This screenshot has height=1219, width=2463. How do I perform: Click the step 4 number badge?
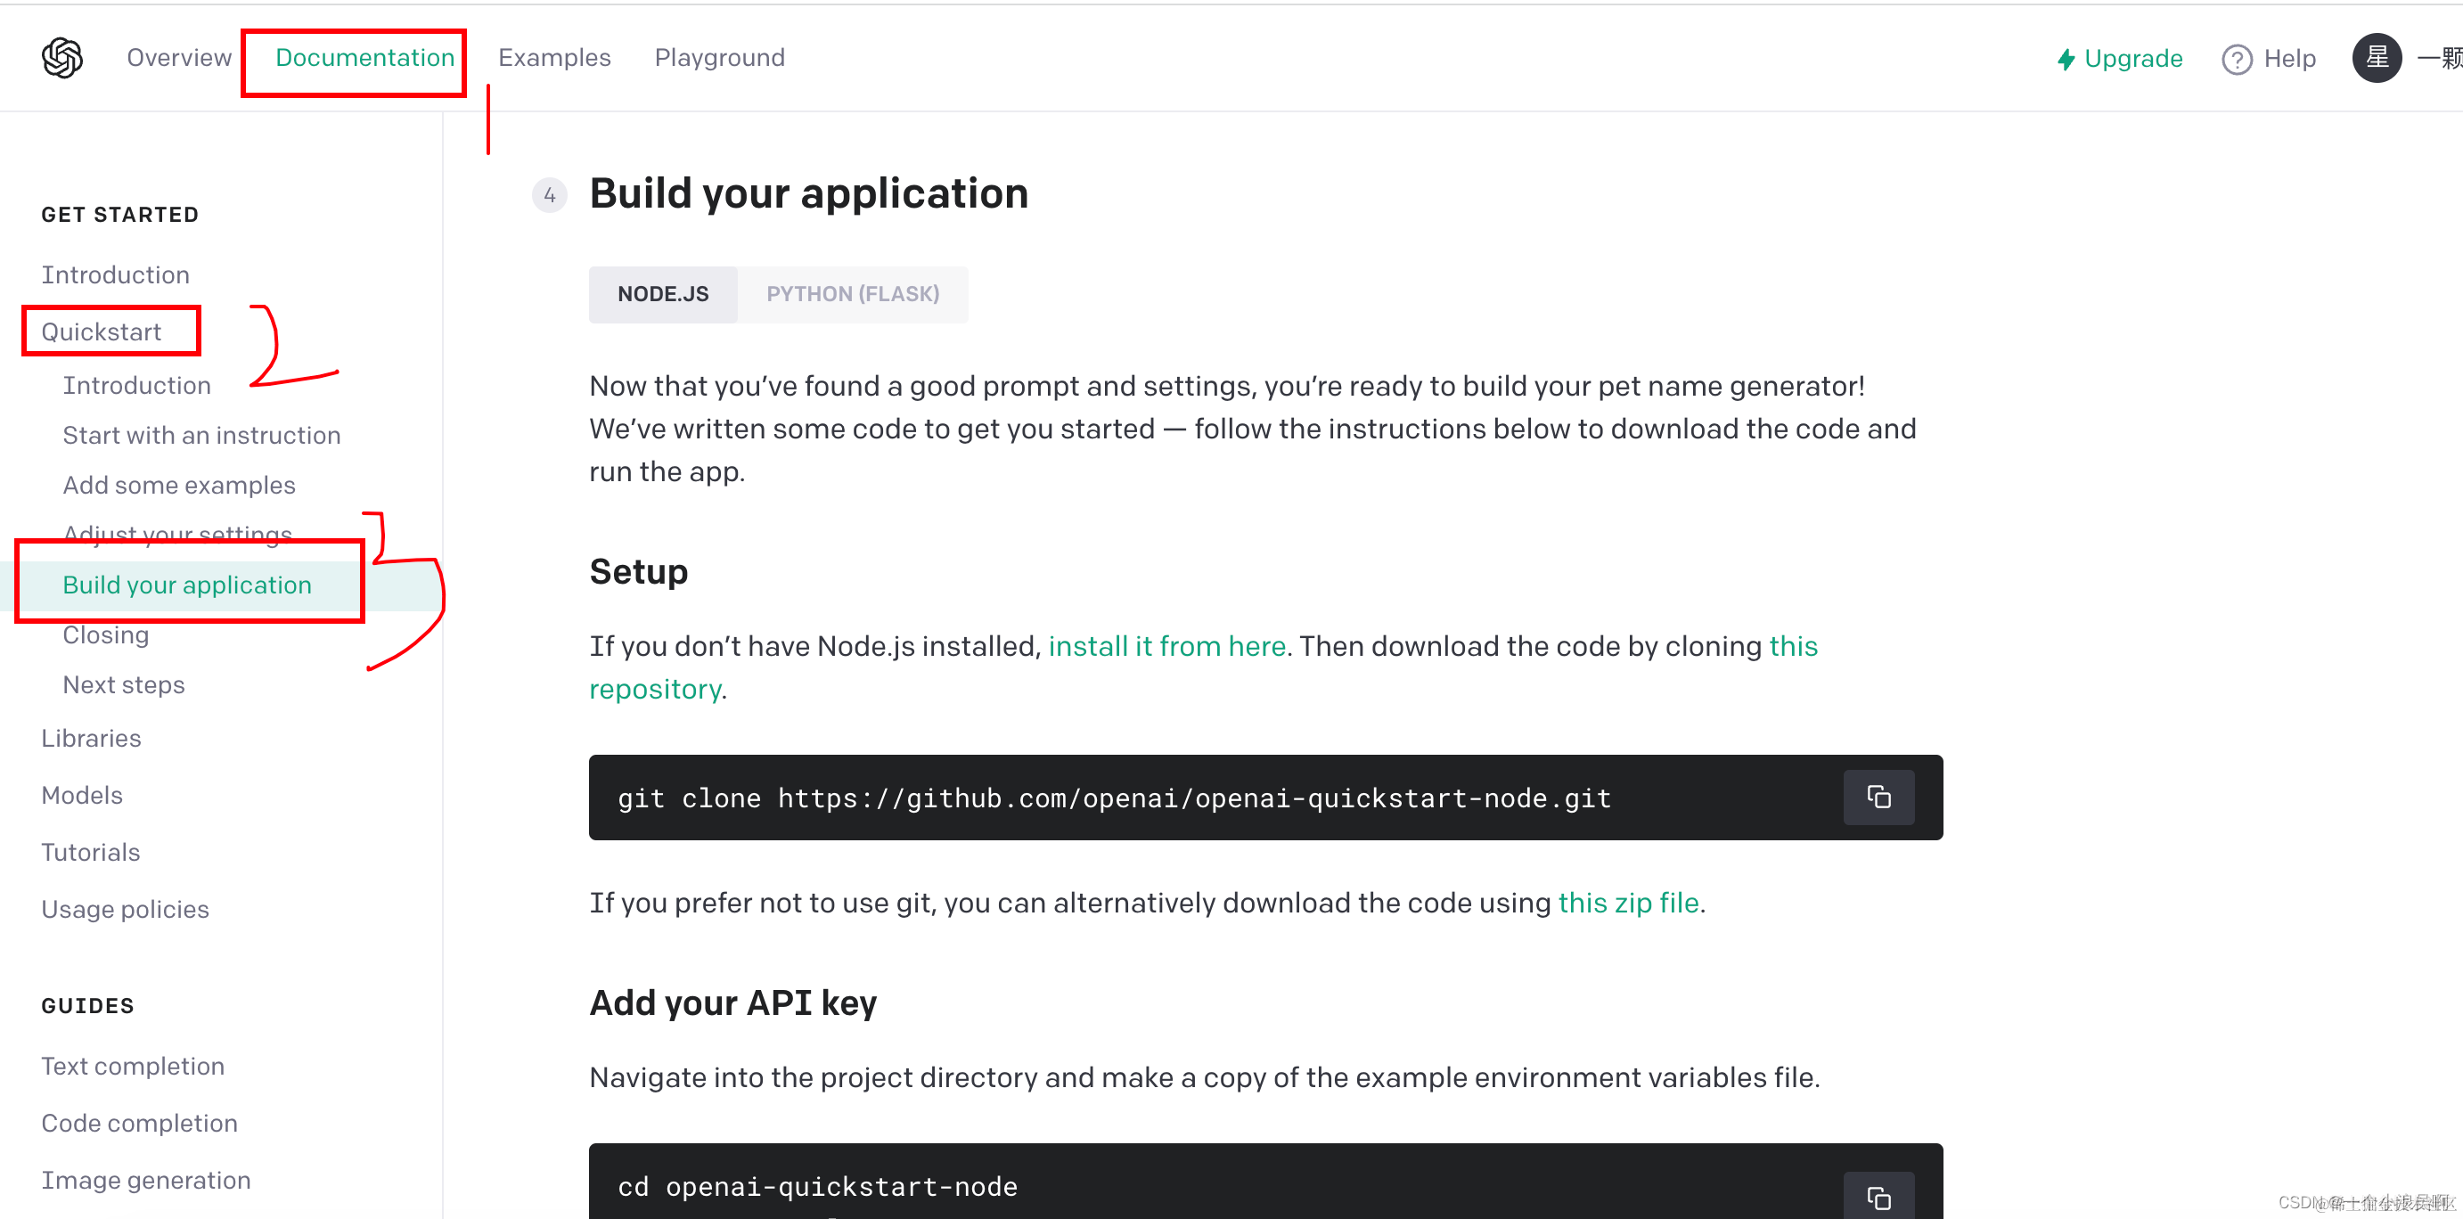pyautogui.click(x=549, y=195)
